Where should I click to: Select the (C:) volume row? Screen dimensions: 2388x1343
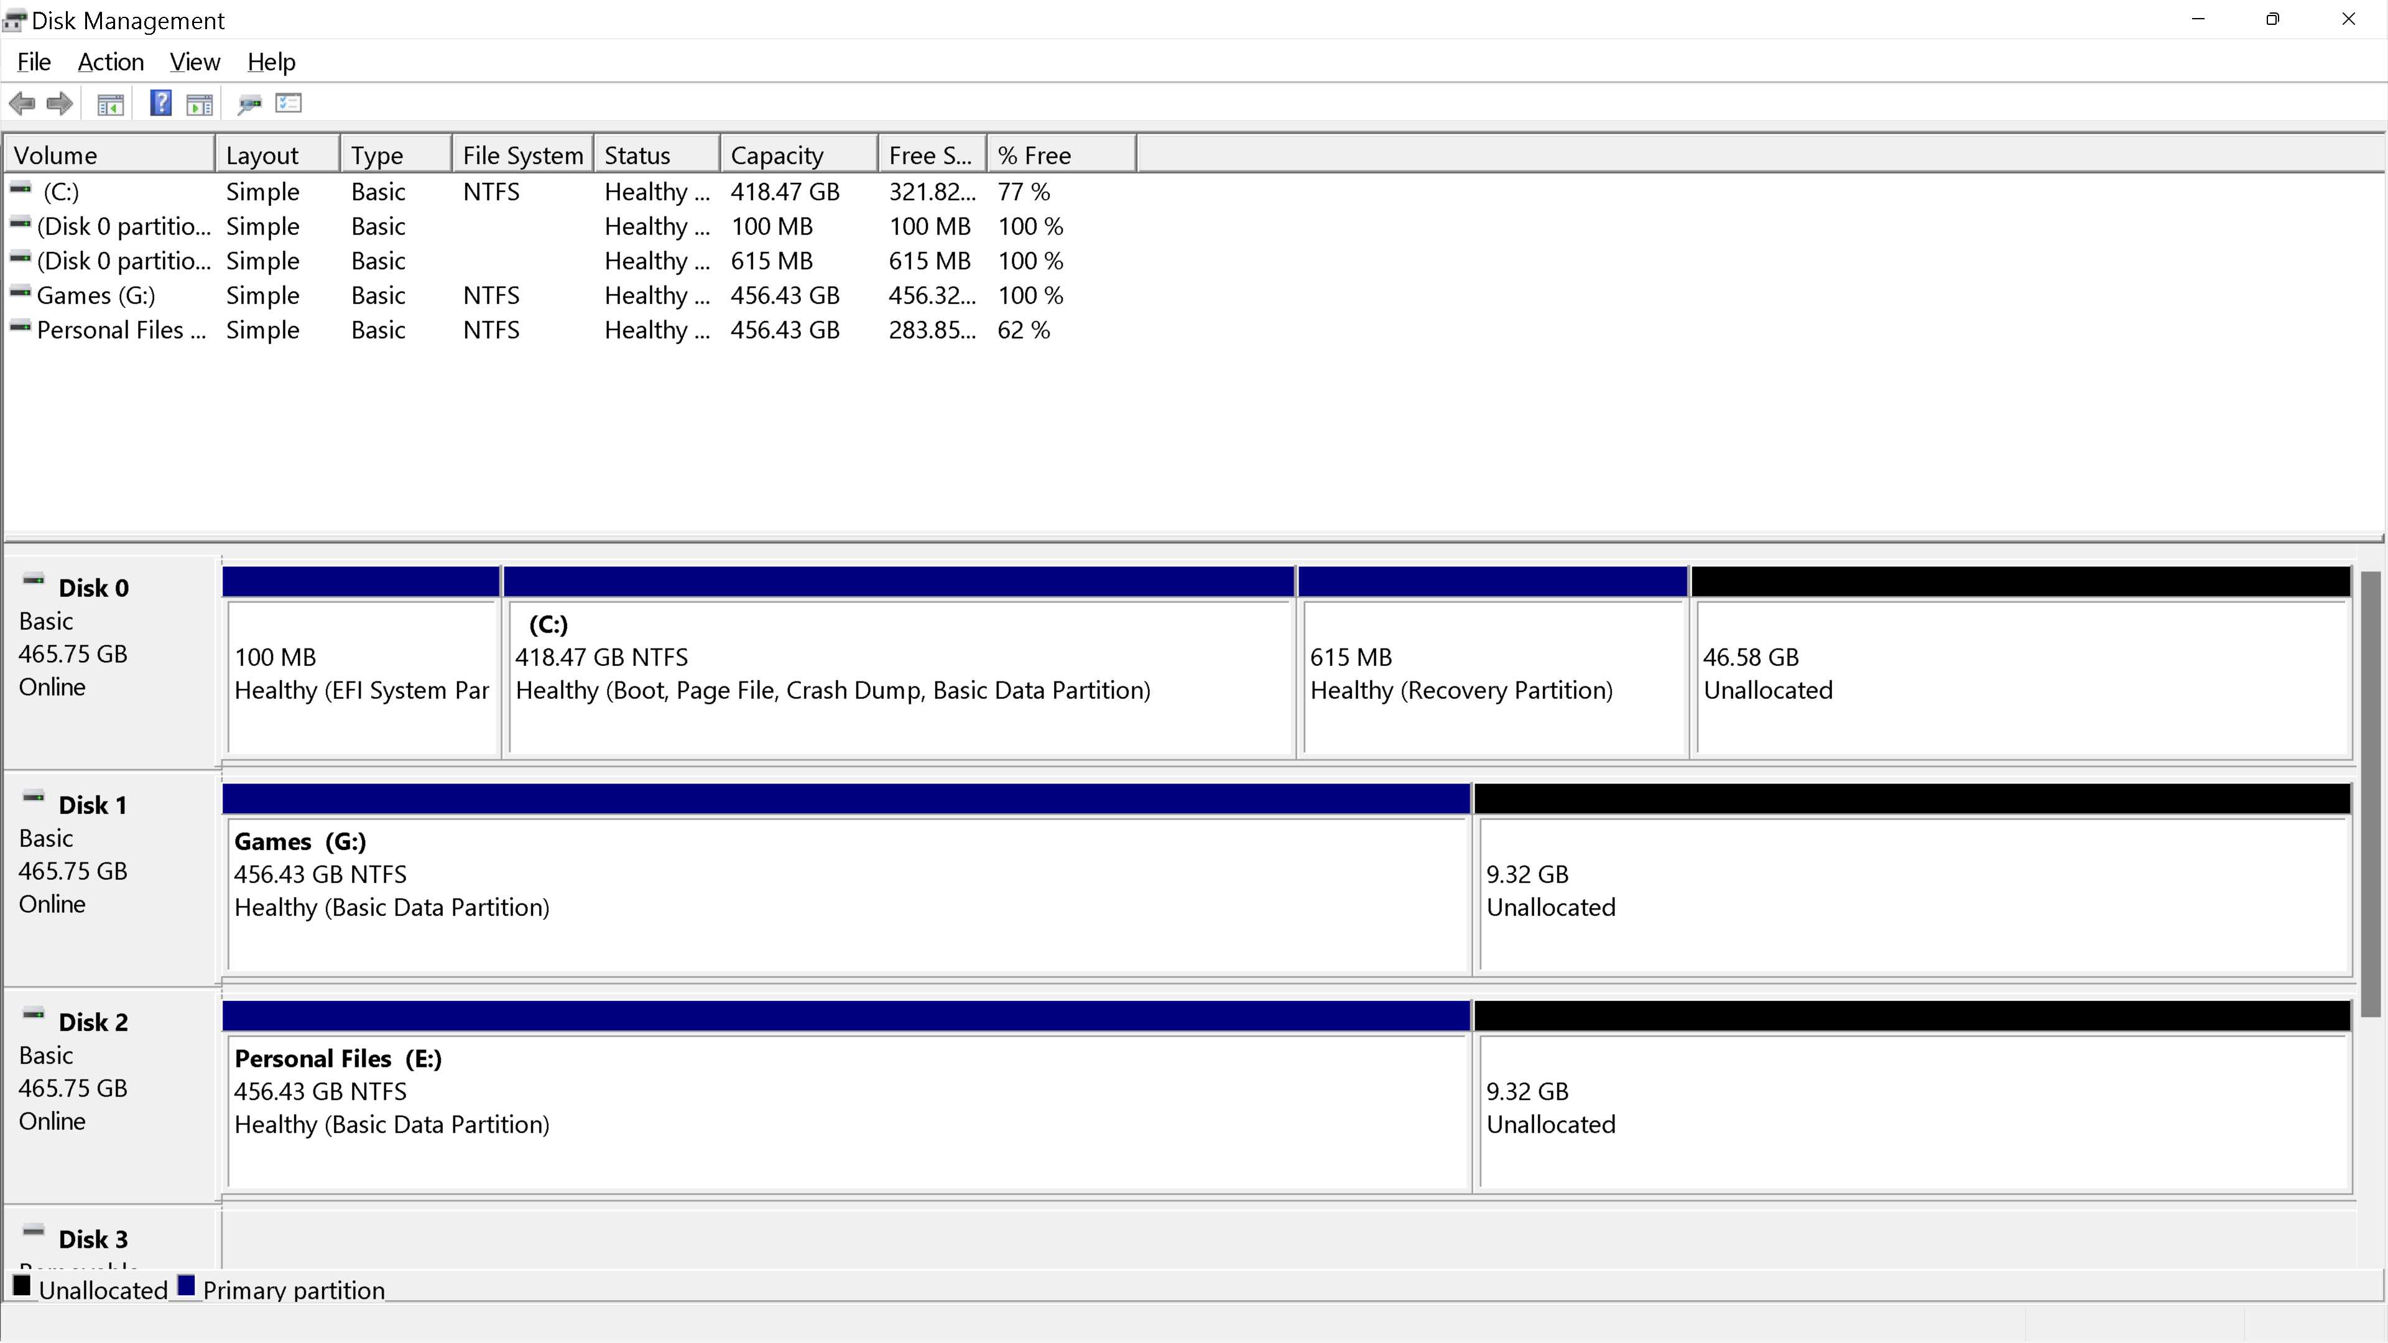(x=570, y=192)
